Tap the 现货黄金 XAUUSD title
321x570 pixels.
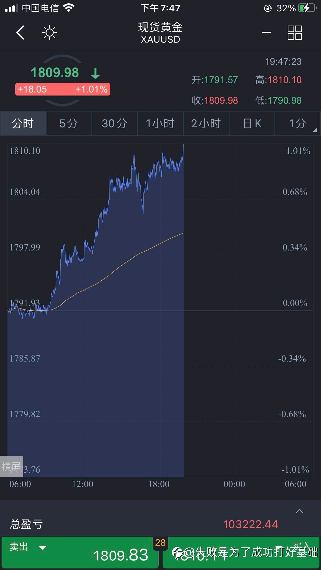coord(160,33)
